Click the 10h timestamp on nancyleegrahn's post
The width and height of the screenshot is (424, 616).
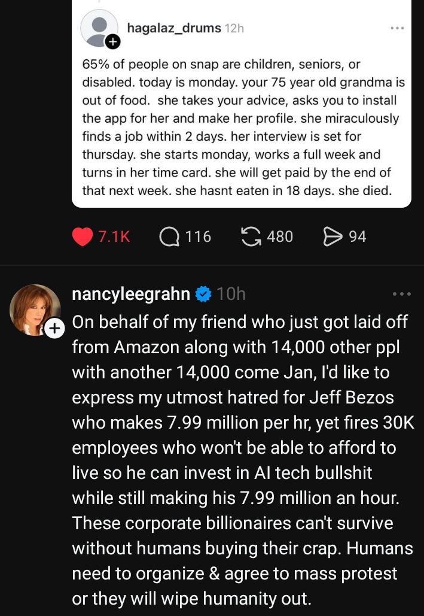point(231,294)
